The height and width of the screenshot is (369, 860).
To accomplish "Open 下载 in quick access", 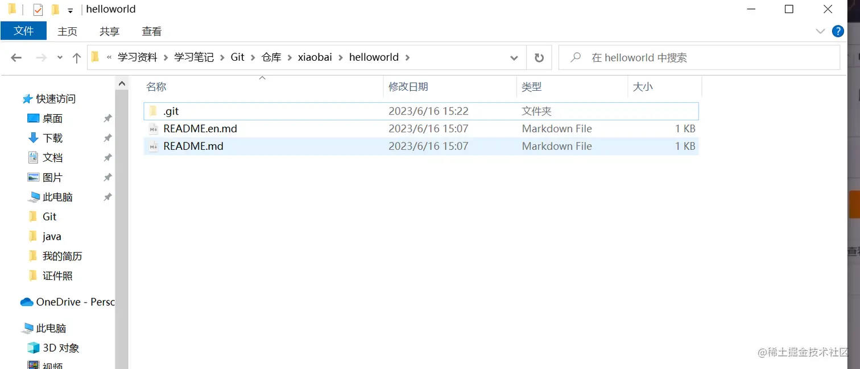I will click(52, 139).
